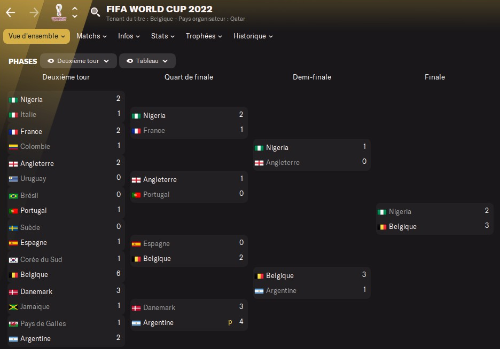
Task: Toggle the eye icon beside Tableau
Action: click(x=130, y=61)
